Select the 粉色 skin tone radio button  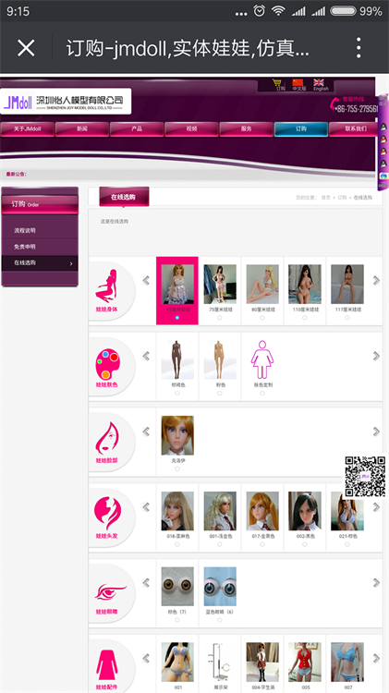(x=220, y=393)
